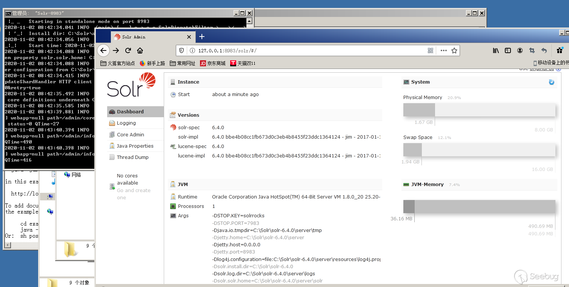The height and width of the screenshot is (287, 569).
Task: Open the Firefox account icon
Action: (x=520, y=50)
